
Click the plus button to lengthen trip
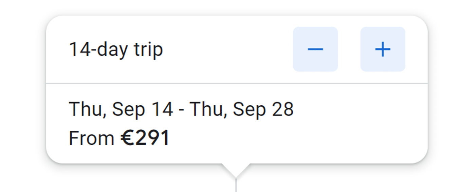(x=383, y=49)
